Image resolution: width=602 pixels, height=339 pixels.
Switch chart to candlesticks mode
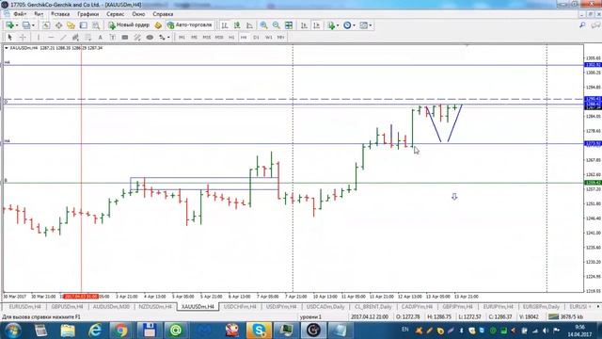(237, 25)
